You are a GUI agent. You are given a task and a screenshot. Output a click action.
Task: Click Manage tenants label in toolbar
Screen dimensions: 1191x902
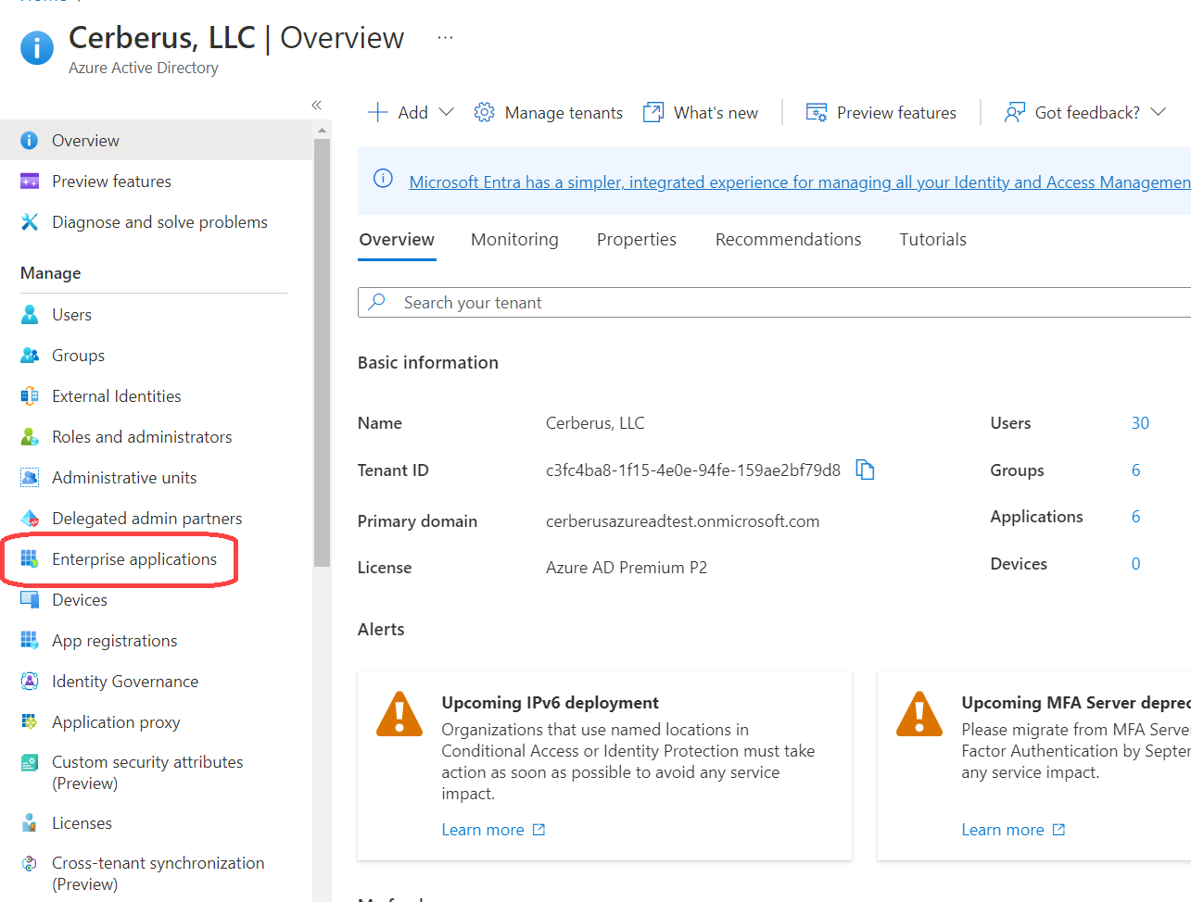pyautogui.click(x=564, y=113)
